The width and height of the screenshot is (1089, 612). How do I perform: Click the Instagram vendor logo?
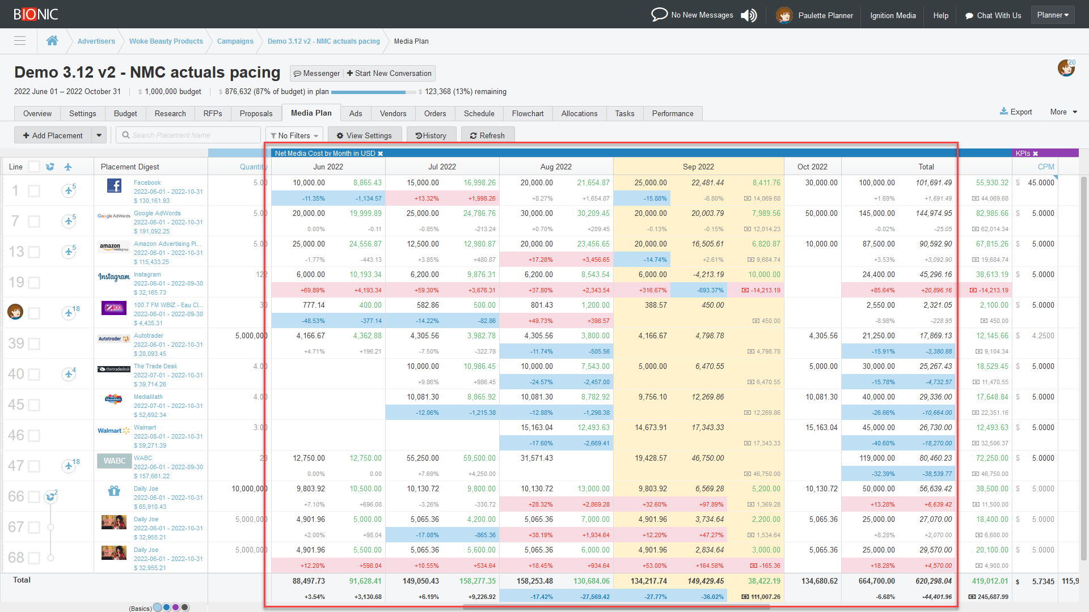[x=114, y=277]
